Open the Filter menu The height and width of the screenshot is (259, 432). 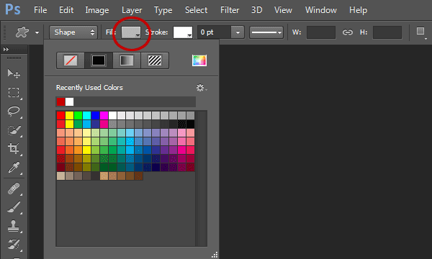click(230, 10)
